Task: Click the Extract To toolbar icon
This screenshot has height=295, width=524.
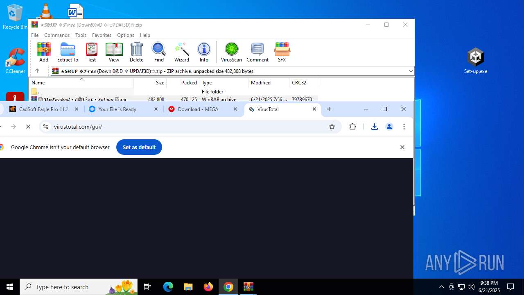Action: [68, 52]
